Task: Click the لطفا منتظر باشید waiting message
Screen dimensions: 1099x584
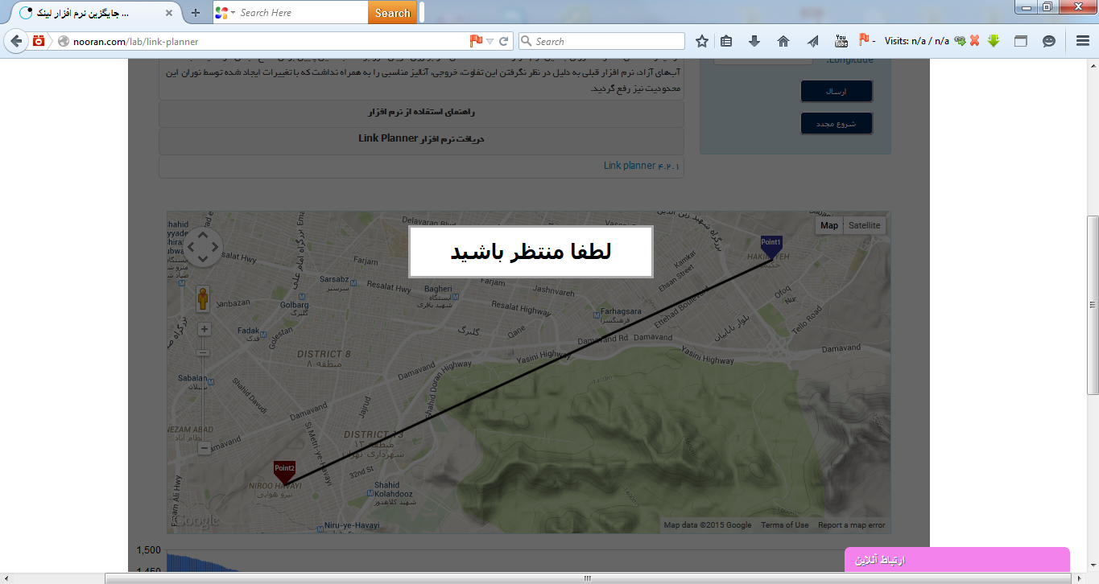Action: (531, 252)
